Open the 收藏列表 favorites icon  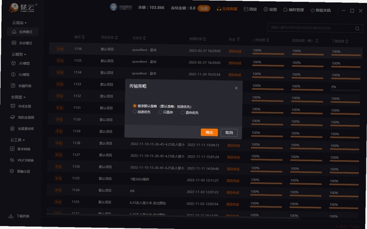[x=13, y=86]
